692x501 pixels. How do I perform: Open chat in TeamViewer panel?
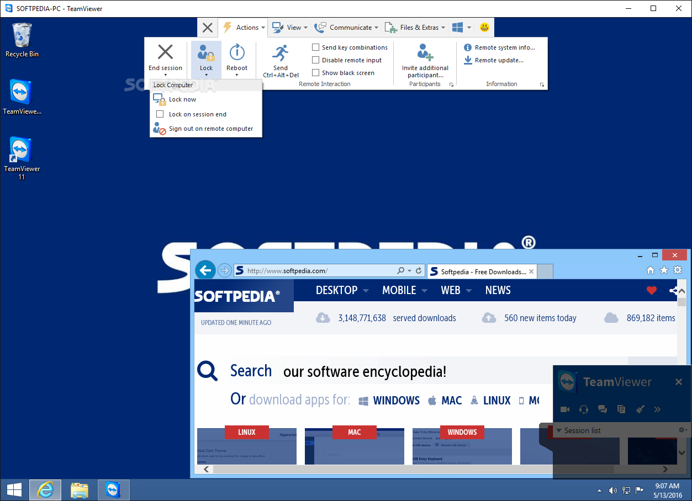click(603, 409)
